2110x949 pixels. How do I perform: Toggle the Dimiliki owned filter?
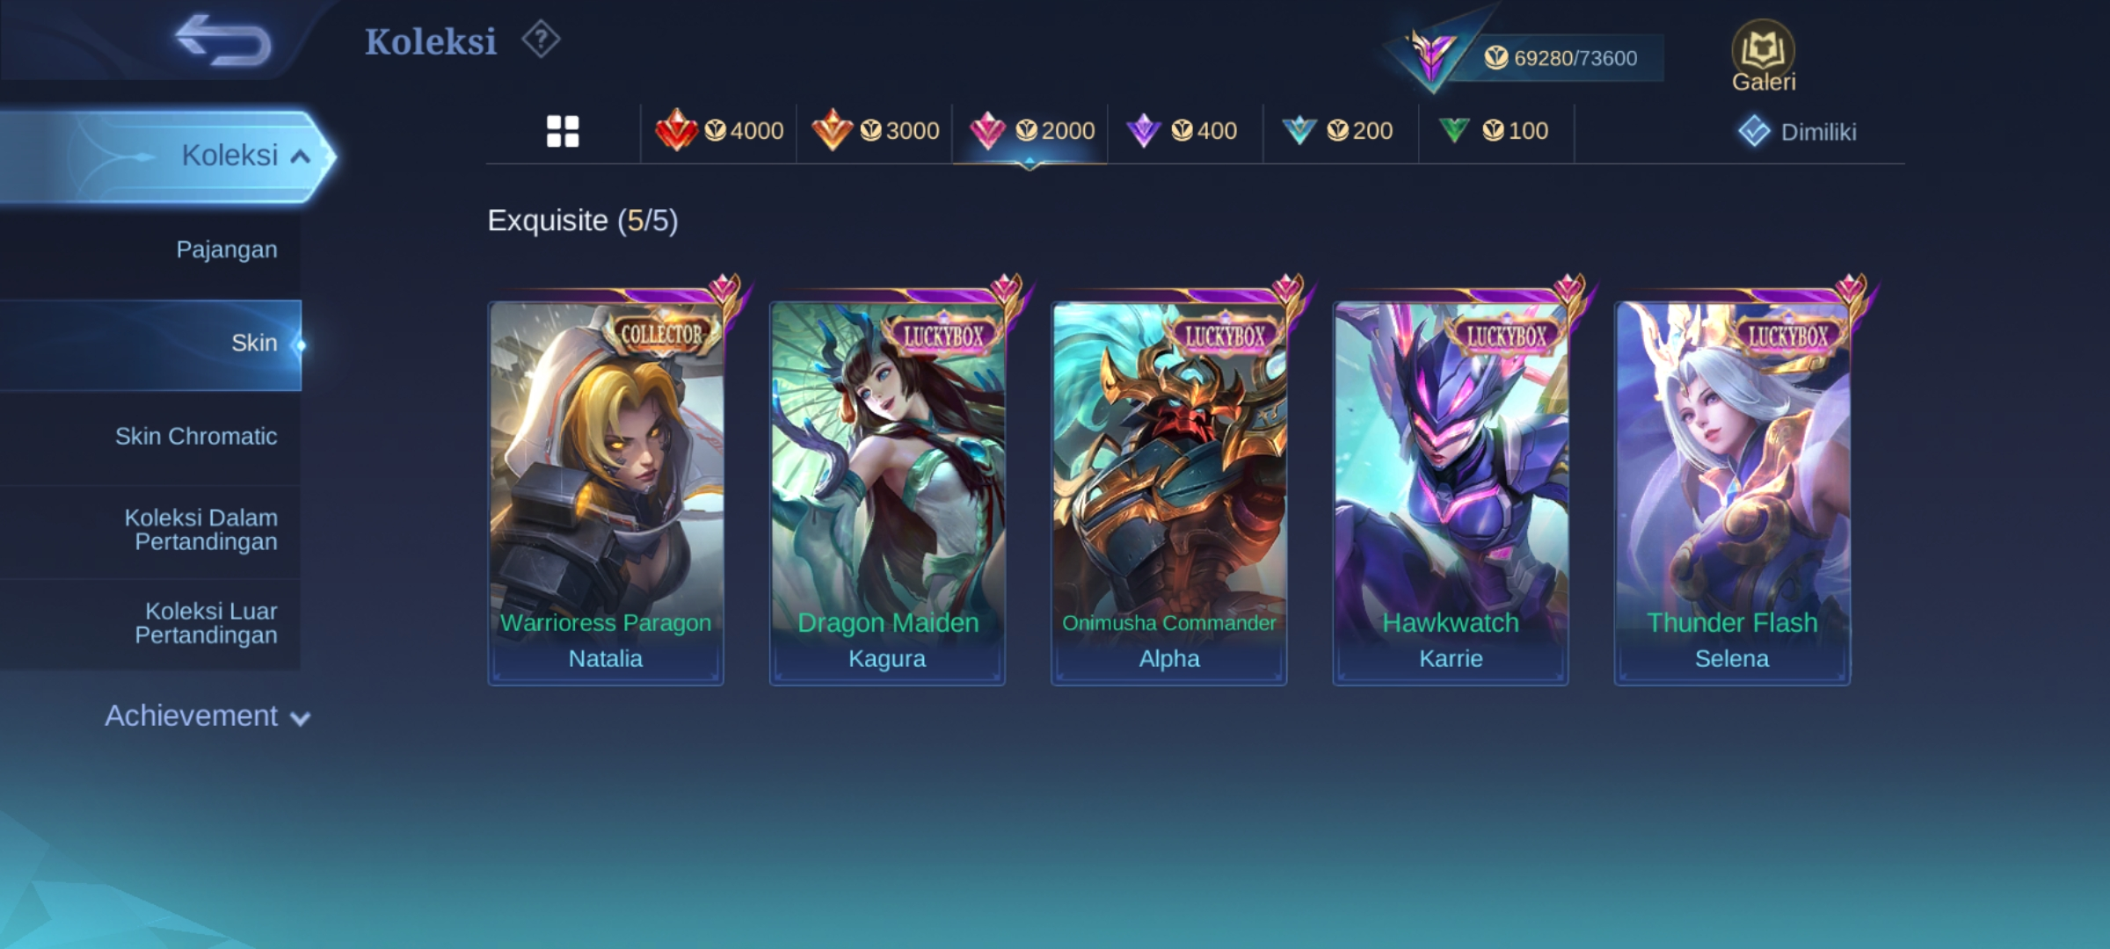click(x=1797, y=132)
